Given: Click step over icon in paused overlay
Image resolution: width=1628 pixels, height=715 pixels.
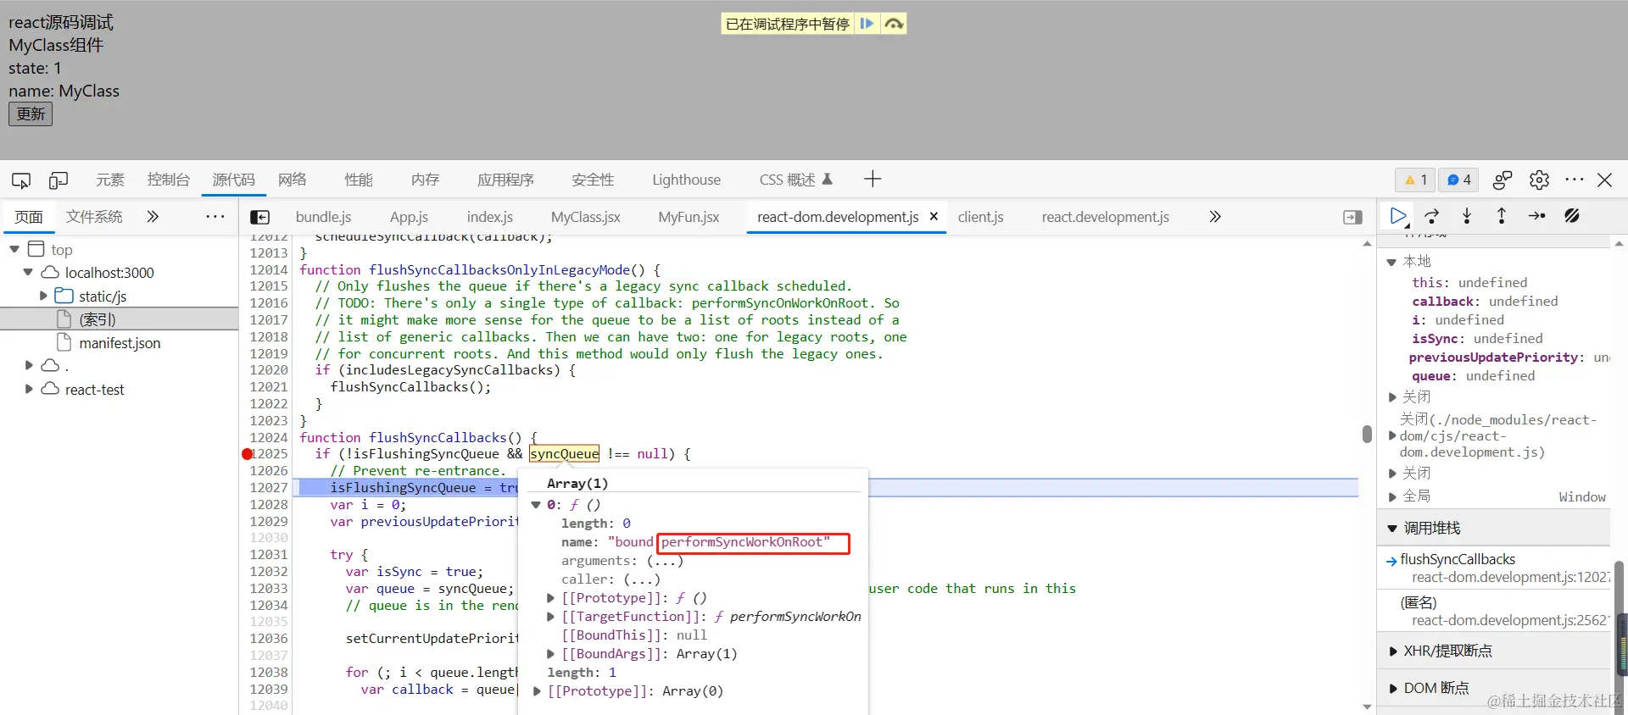Looking at the screenshot, I should click(x=894, y=24).
